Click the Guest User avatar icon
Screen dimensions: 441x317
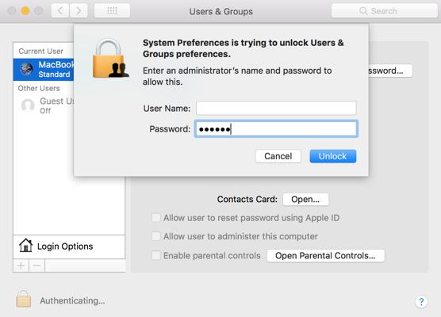pos(28,105)
